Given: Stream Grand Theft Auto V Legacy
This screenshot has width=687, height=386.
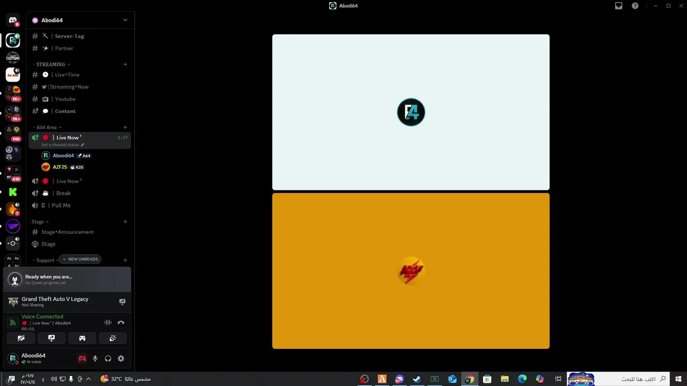Looking at the screenshot, I should [122, 302].
